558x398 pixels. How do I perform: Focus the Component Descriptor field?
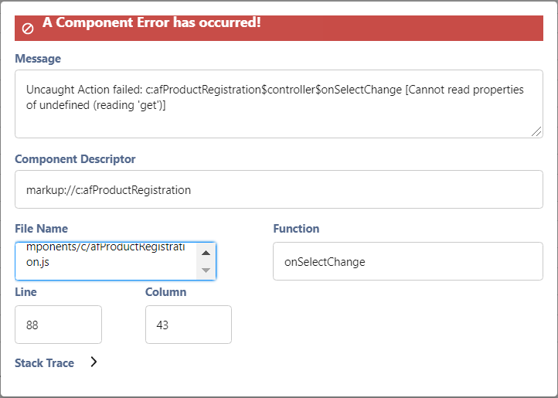click(x=278, y=189)
